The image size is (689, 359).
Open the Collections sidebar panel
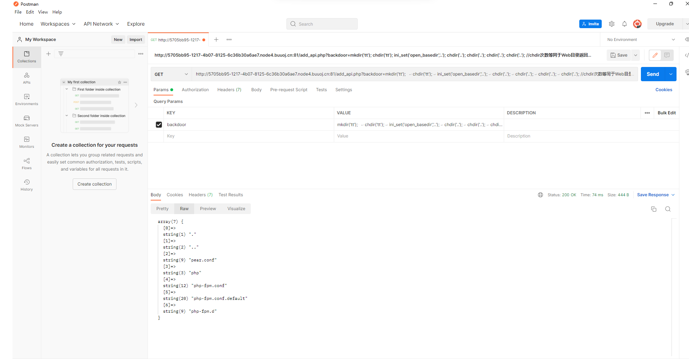coord(27,57)
